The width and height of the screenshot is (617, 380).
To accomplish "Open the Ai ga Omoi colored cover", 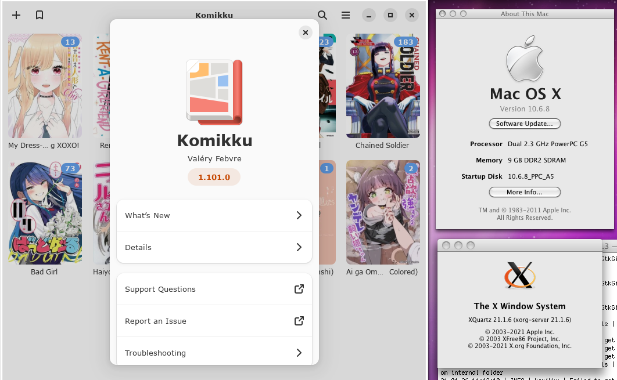I will click(383, 212).
